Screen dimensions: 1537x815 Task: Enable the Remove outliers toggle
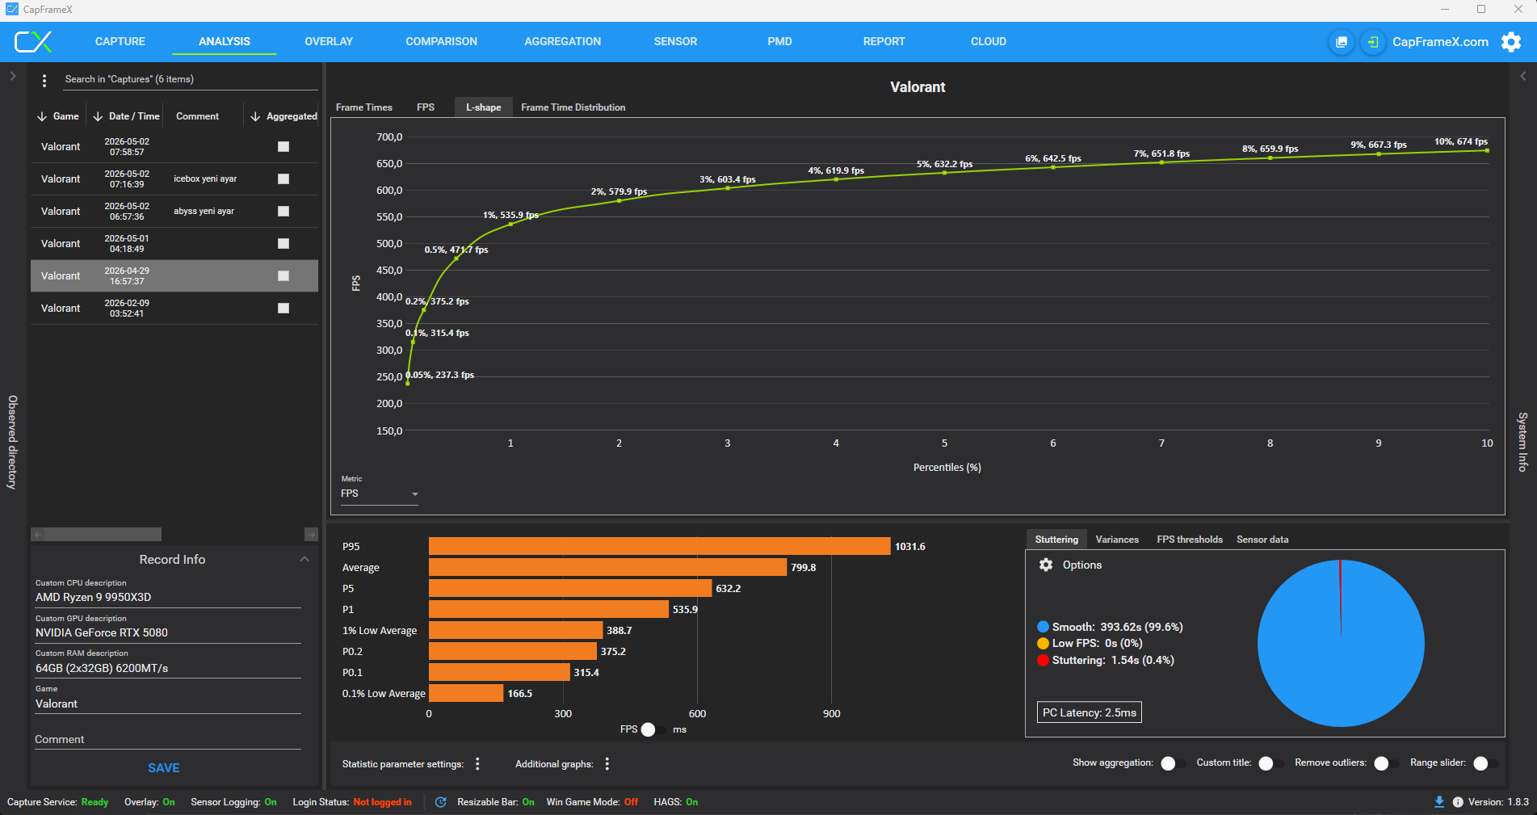(x=1387, y=763)
